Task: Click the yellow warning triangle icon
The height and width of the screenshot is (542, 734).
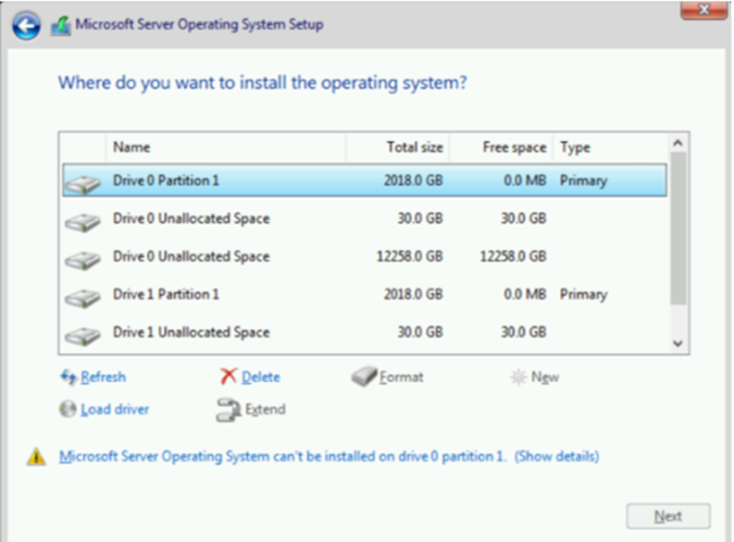Action: (x=36, y=457)
